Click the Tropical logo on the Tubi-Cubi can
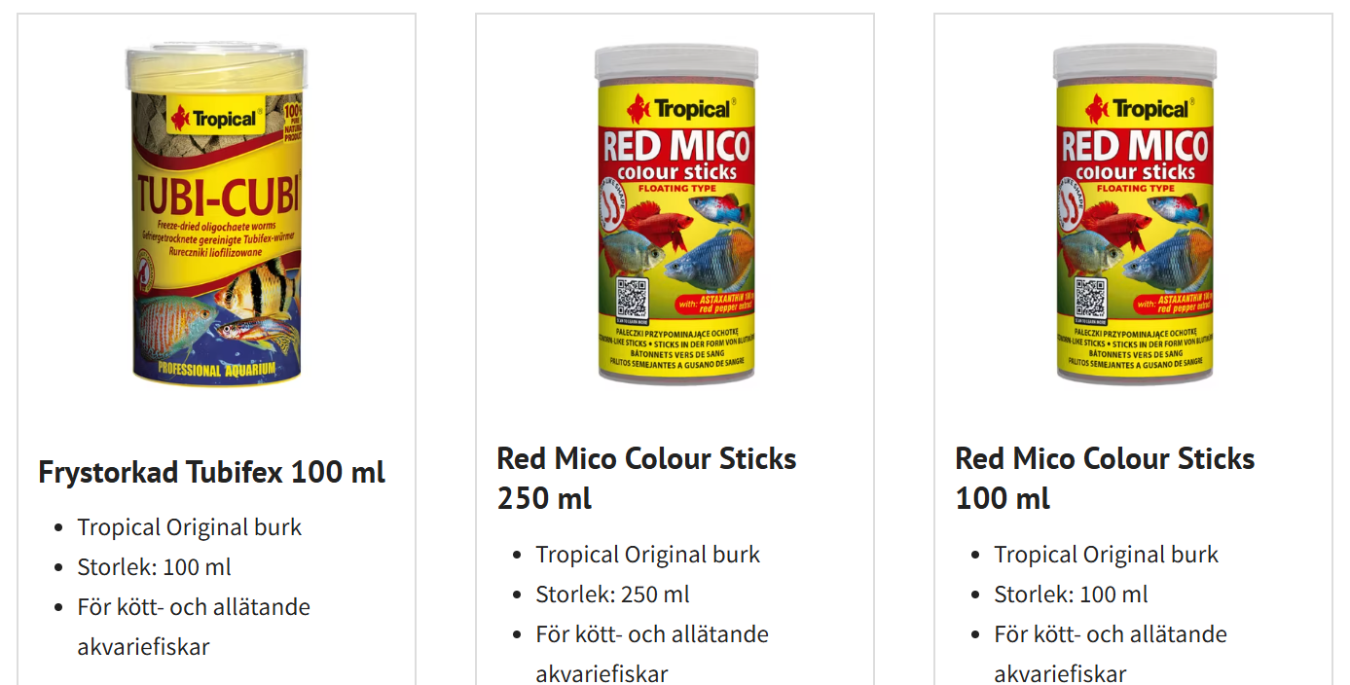This screenshot has height=685, width=1350. 214,120
